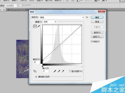Select the curve's bottom-left black point

point(43,60)
